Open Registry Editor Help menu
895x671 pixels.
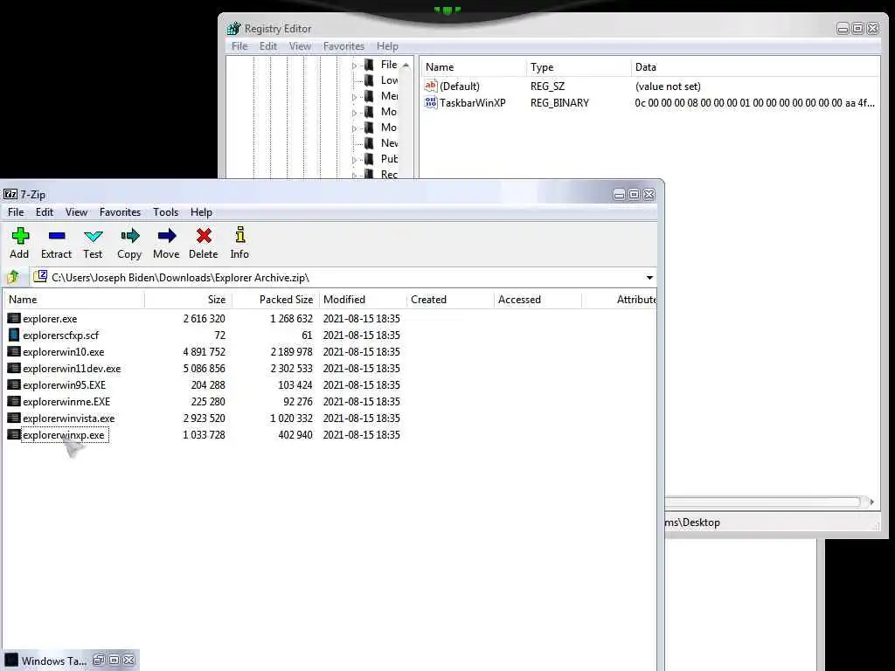pos(387,46)
